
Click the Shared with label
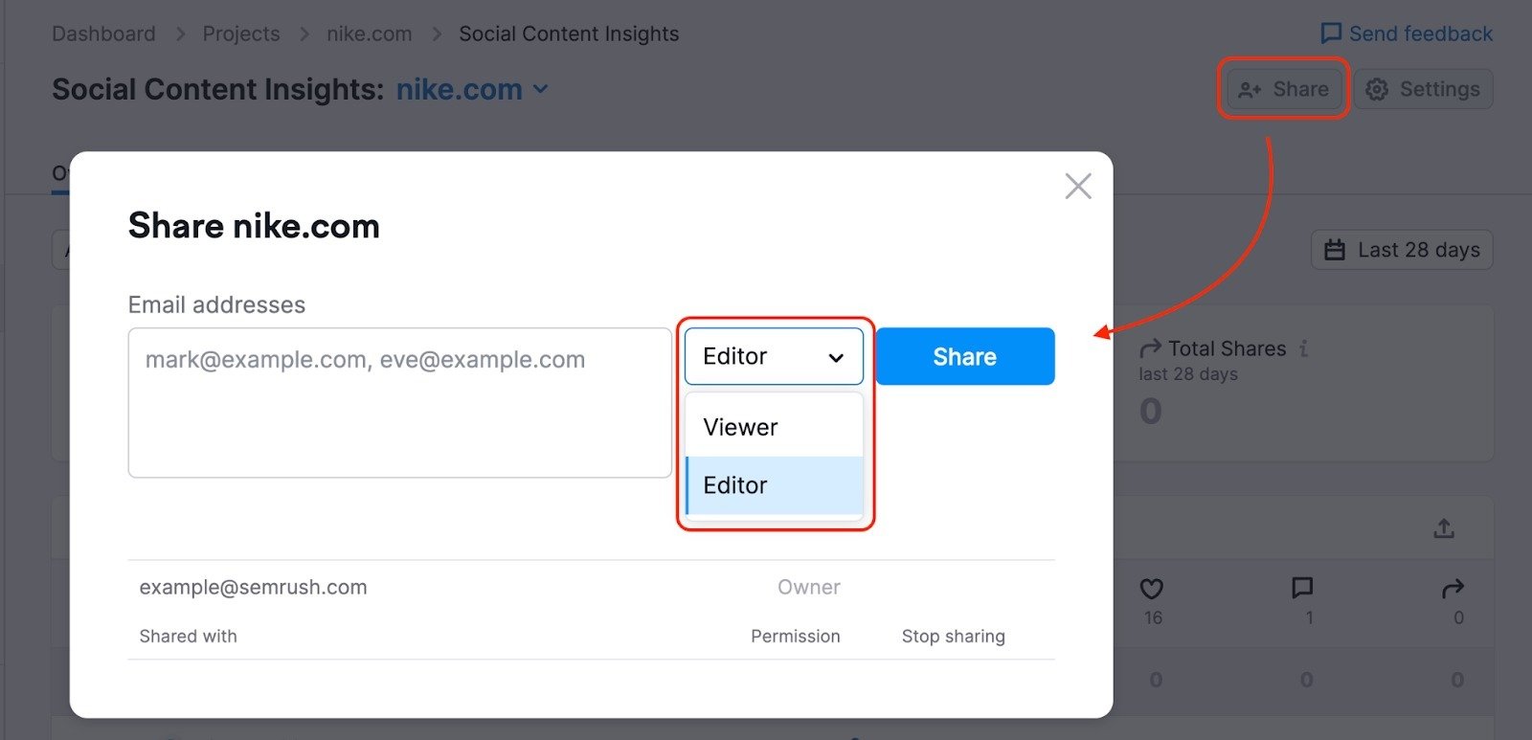[188, 636]
